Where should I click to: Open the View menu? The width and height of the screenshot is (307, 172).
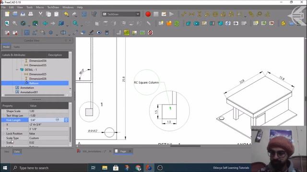coord(20,8)
